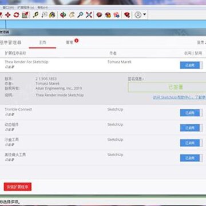Image resolution: width=206 pixels, height=206 pixels.
Task: Click the 登录 sign-in link
Action: pyautogui.click(x=201, y=42)
